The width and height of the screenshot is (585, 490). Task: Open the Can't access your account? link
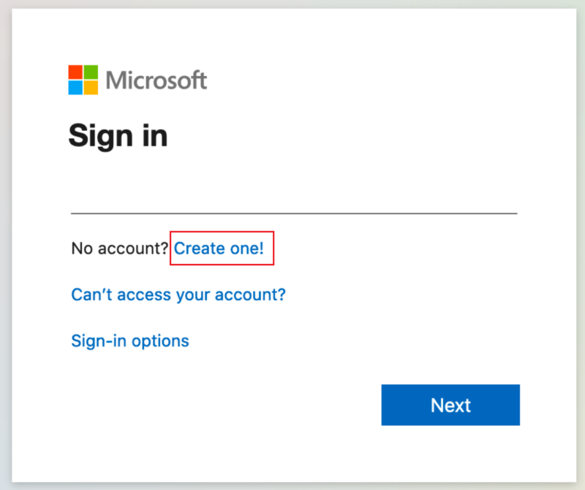[x=178, y=294]
